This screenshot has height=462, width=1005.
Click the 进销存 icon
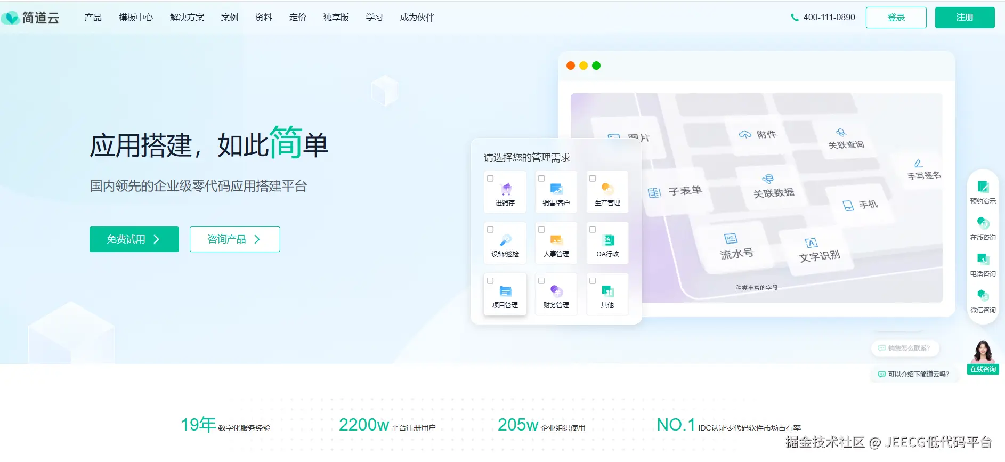[506, 189]
